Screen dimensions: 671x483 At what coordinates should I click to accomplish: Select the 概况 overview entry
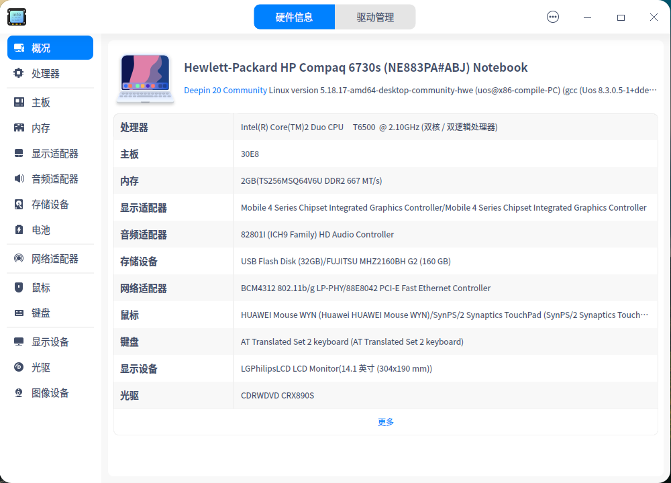18,48
